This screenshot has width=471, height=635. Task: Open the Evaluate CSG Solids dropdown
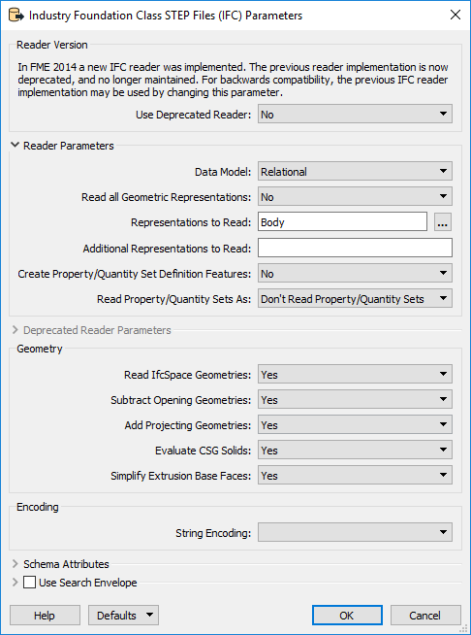pos(355,451)
